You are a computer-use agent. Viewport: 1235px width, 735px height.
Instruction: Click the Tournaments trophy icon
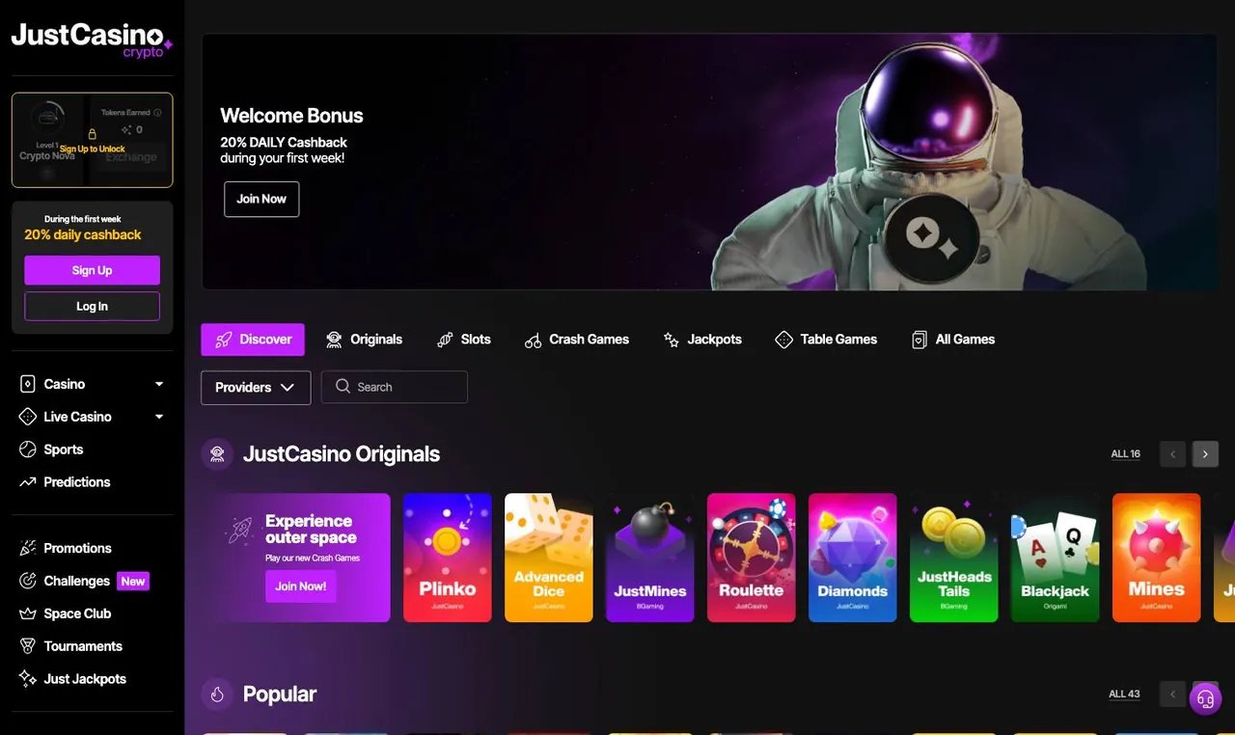pyautogui.click(x=27, y=646)
